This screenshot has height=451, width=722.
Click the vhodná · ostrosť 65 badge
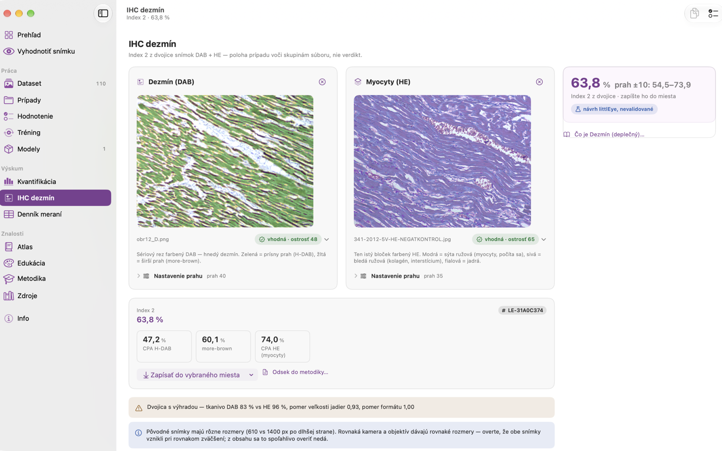click(x=505, y=239)
